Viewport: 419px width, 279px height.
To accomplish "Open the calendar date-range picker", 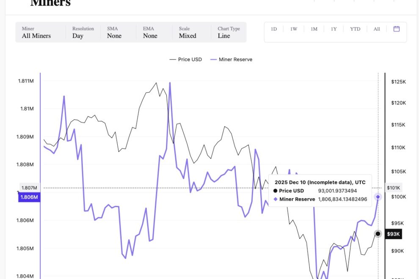I will tap(396, 29).
